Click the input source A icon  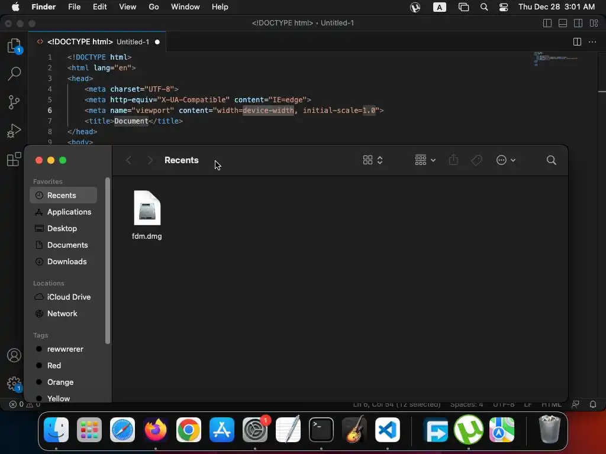coord(440,7)
